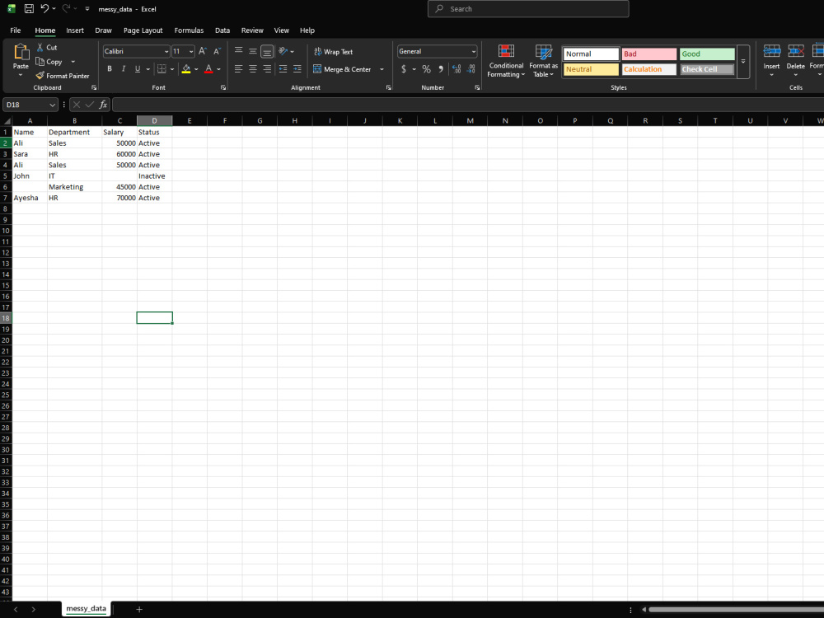This screenshot has width=824, height=618.
Task: Select column header C
Action: (119, 121)
